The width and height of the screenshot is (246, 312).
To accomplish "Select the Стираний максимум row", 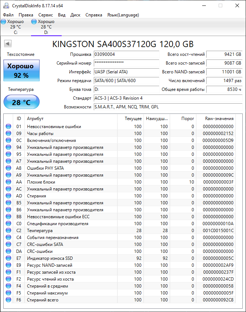I will coord(120,293).
